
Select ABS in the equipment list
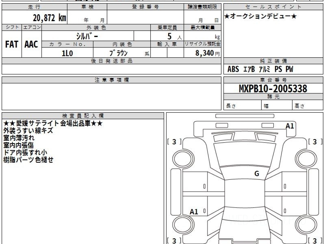(233, 69)
